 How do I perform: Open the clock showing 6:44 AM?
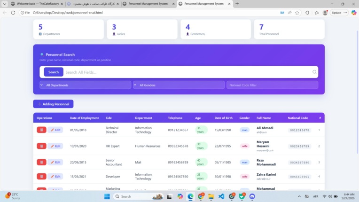pos(348,196)
